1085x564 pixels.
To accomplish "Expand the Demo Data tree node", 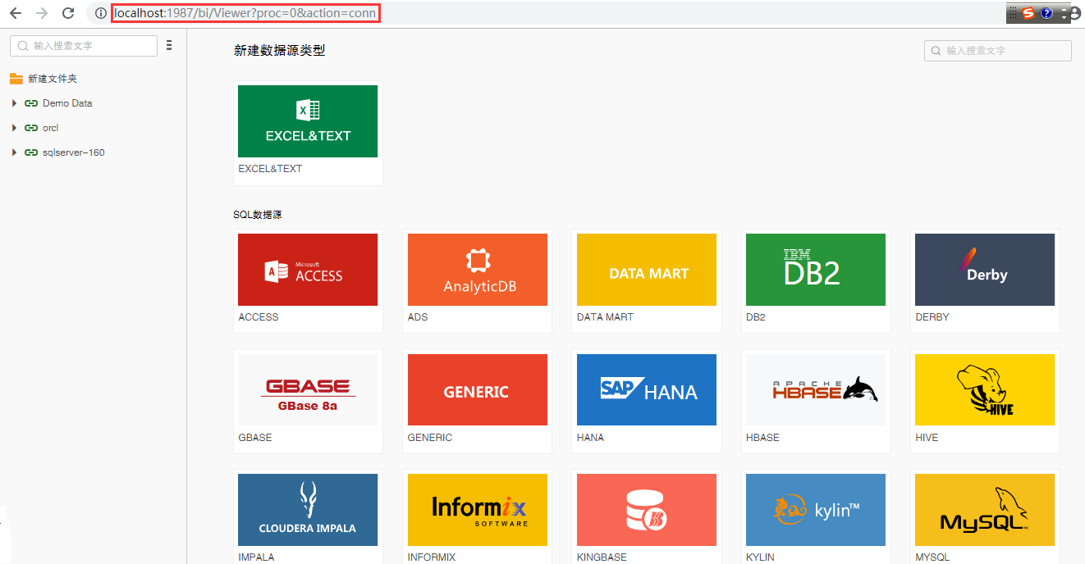I will click(x=14, y=103).
